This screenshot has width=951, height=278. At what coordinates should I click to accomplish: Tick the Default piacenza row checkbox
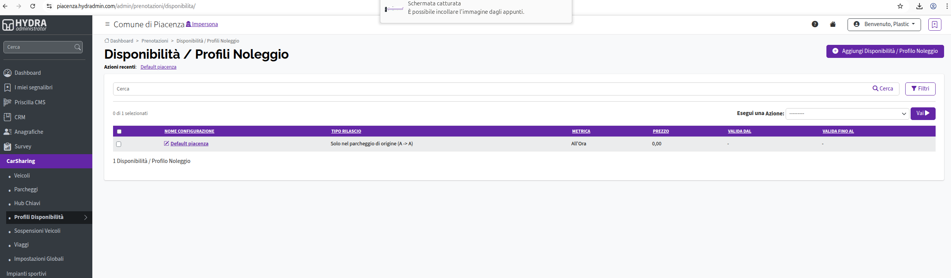(x=118, y=144)
